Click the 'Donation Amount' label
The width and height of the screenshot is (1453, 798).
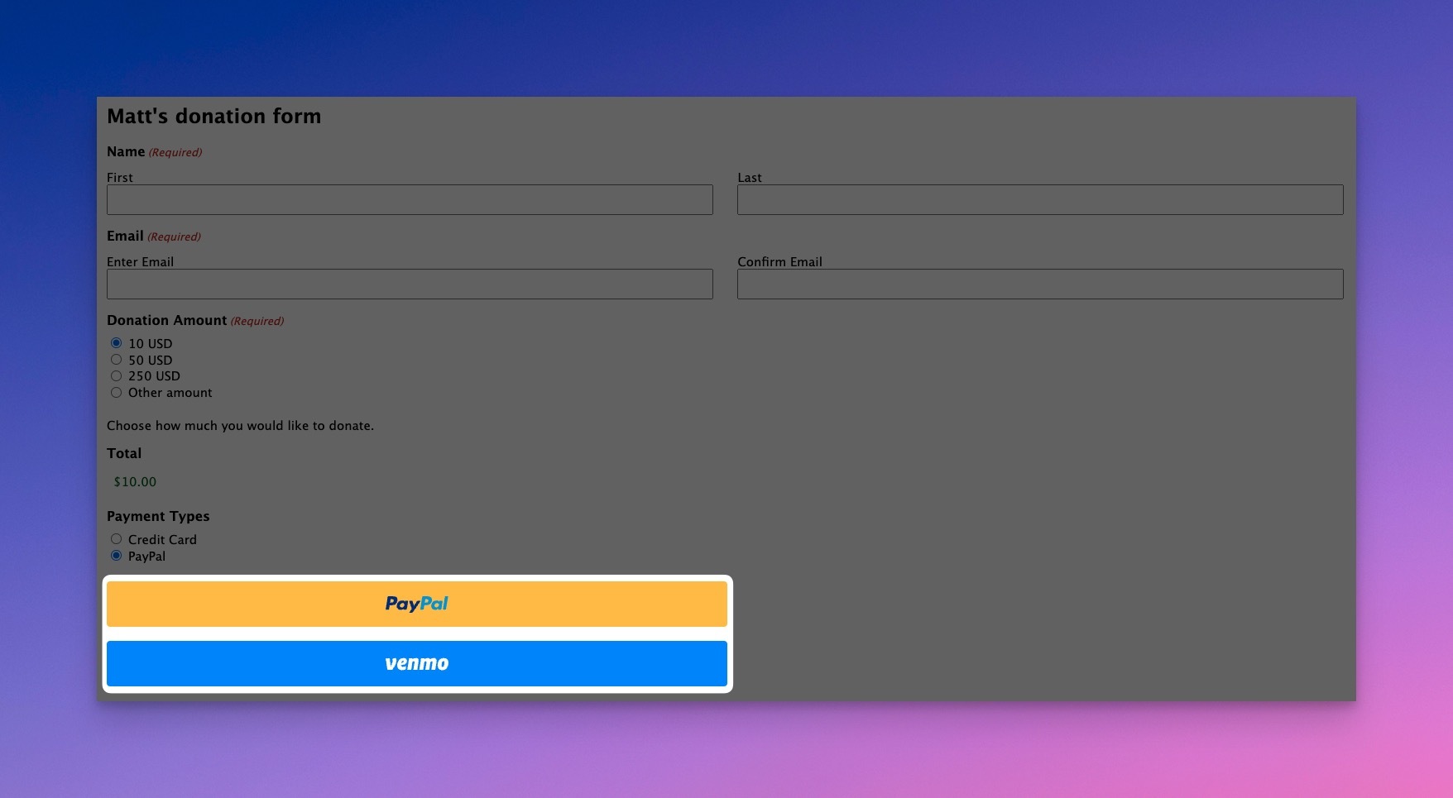[166, 320]
